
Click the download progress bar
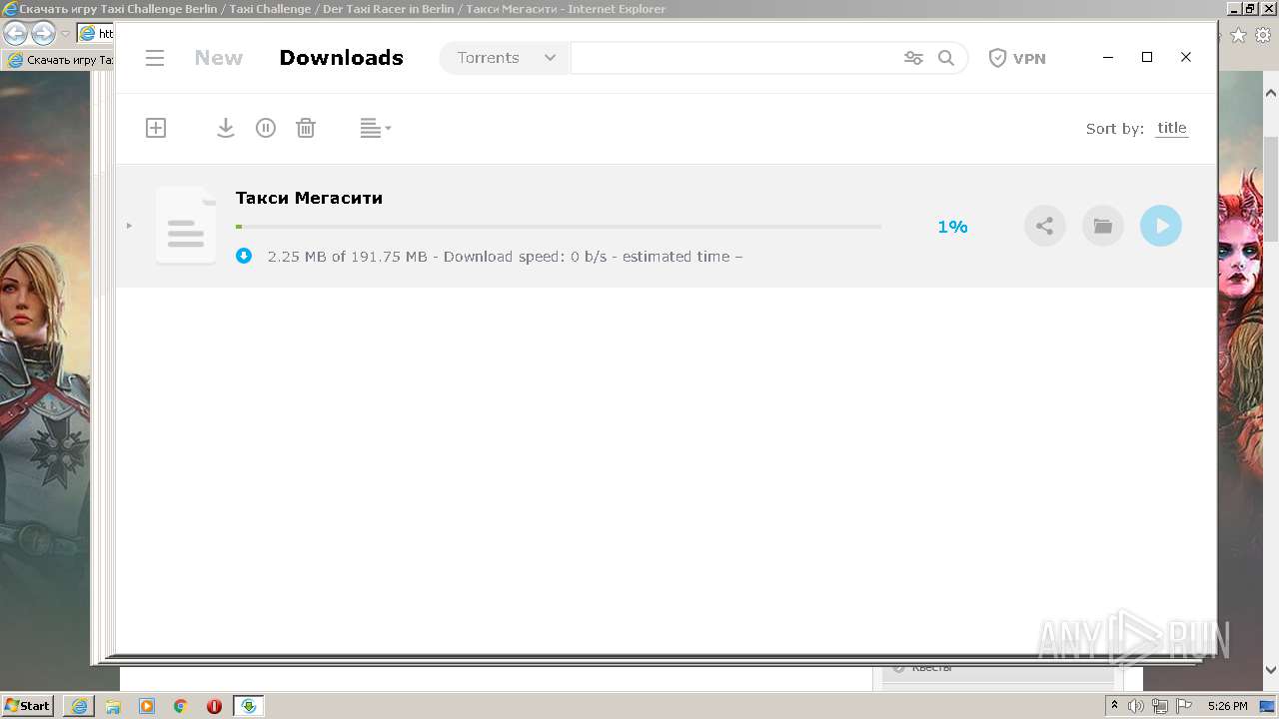point(559,227)
